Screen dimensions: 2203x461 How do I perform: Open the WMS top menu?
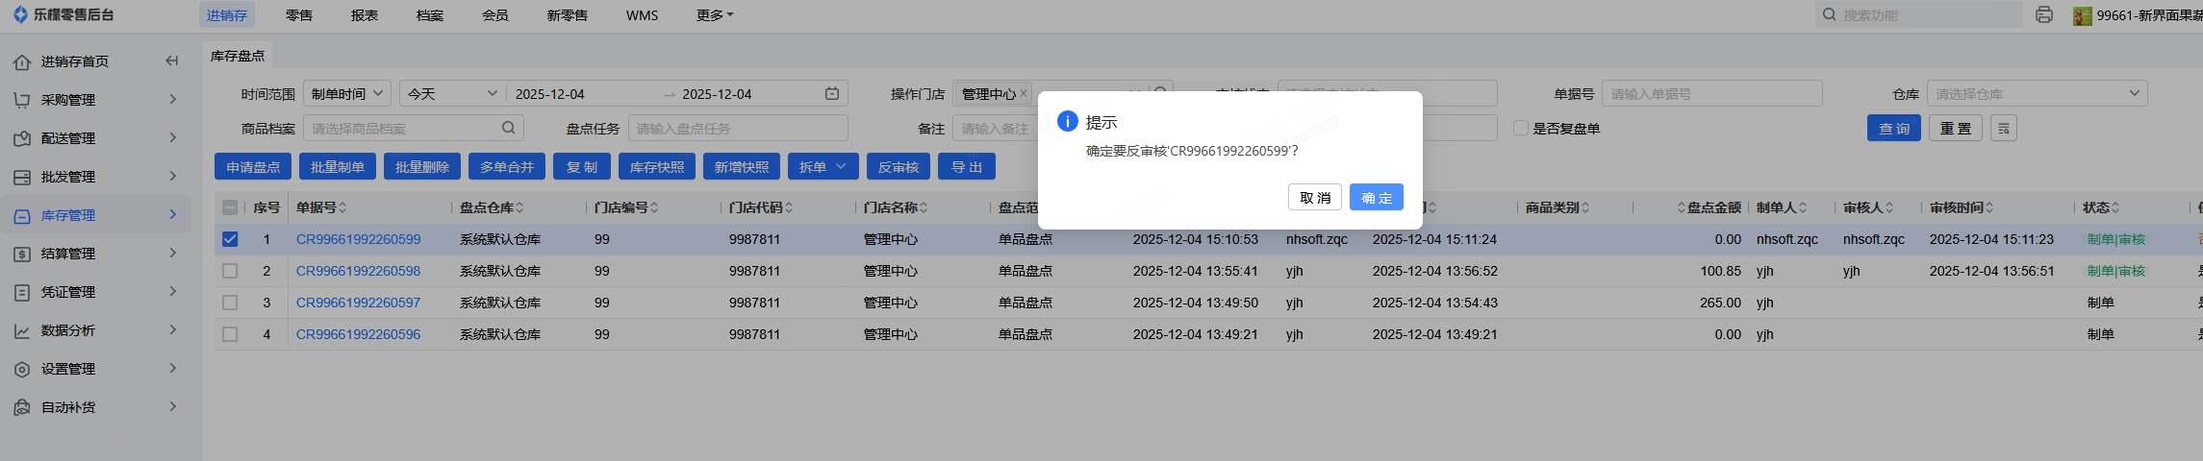(x=642, y=15)
